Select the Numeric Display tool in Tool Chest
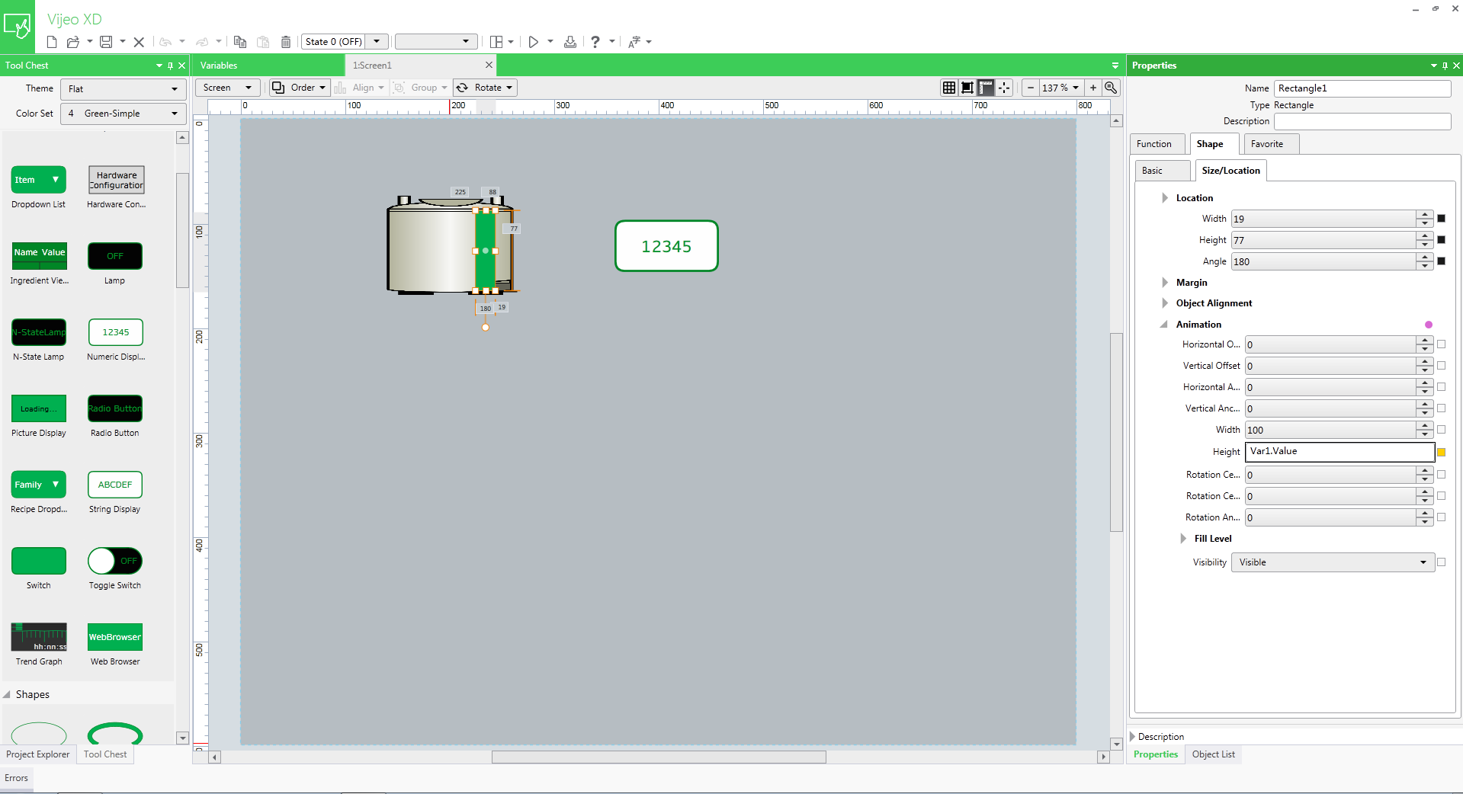Screen dimensions: 1463x794 coord(116,340)
